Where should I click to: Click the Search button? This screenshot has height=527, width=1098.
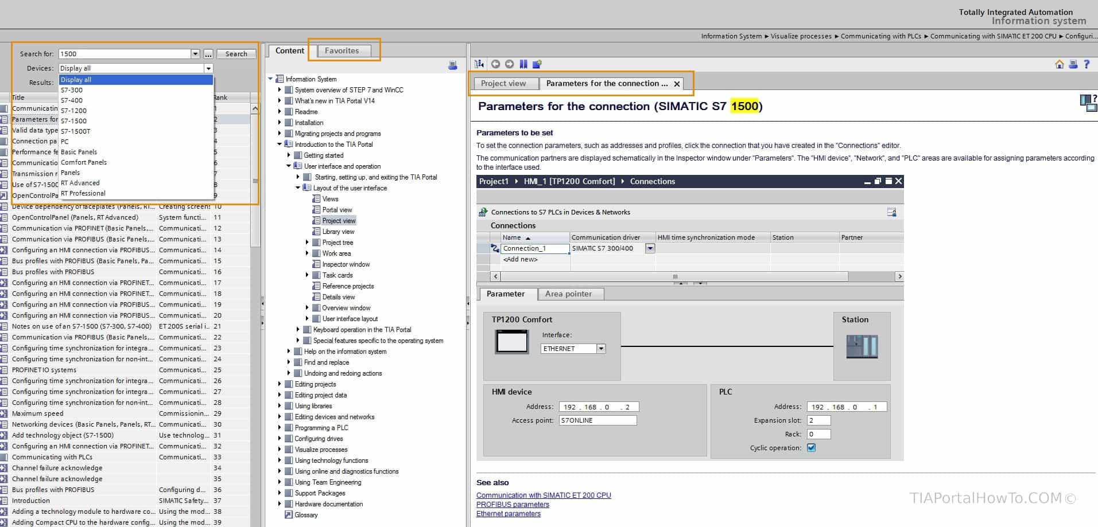(235, 53)
